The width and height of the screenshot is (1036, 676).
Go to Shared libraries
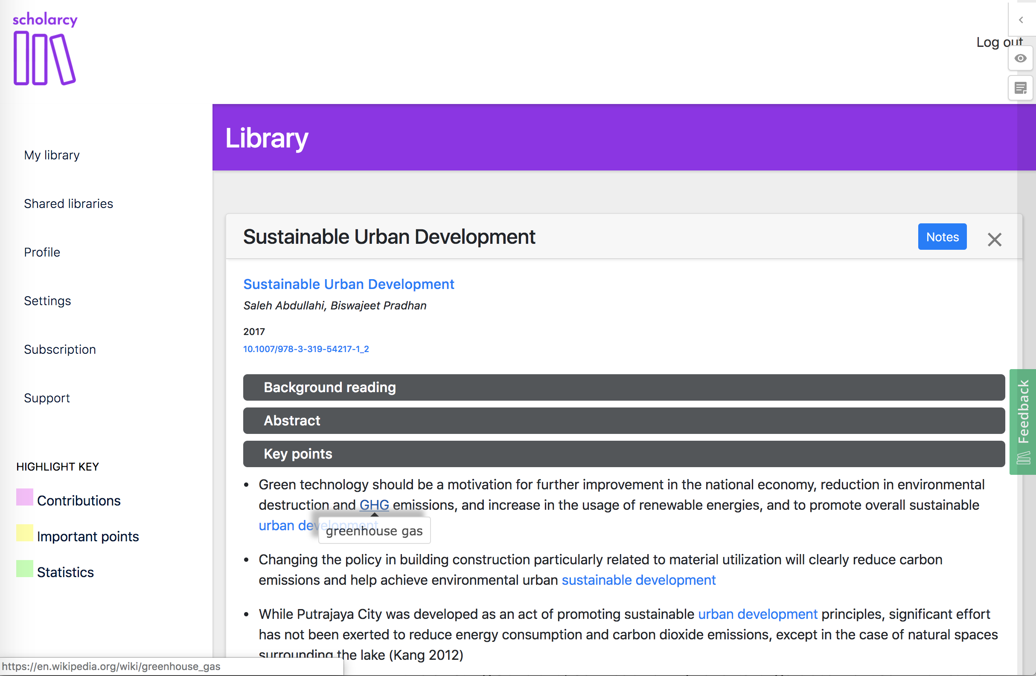tap(68, 204)
